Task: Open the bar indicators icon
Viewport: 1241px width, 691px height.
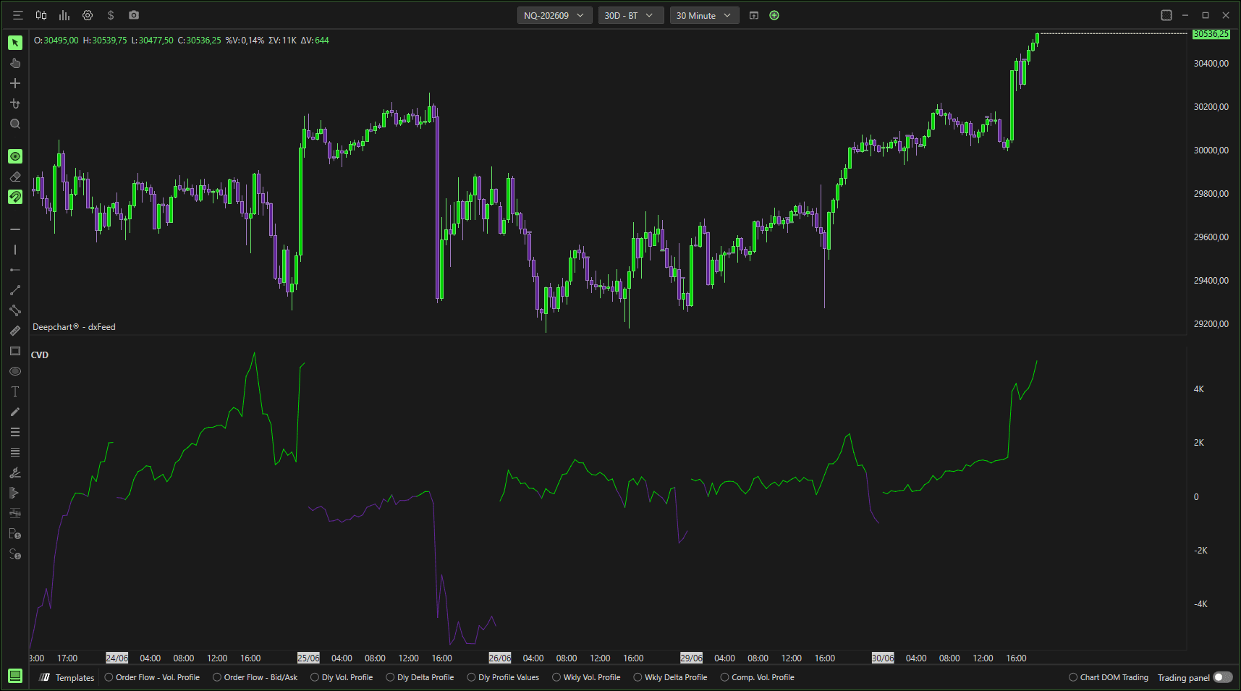Action: coord(64,15)
